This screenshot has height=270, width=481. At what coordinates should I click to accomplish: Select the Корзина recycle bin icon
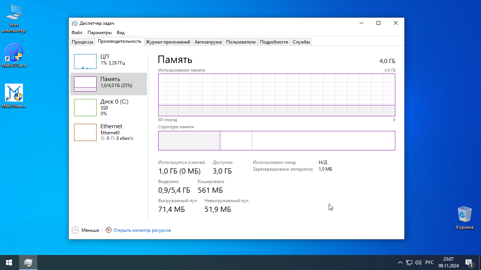464,218
